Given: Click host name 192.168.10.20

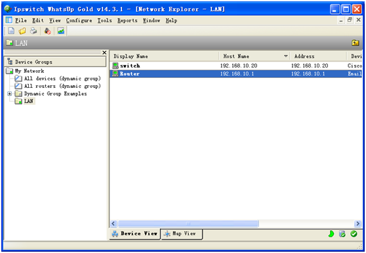Looking at the screenshot, I should (239, 66).
